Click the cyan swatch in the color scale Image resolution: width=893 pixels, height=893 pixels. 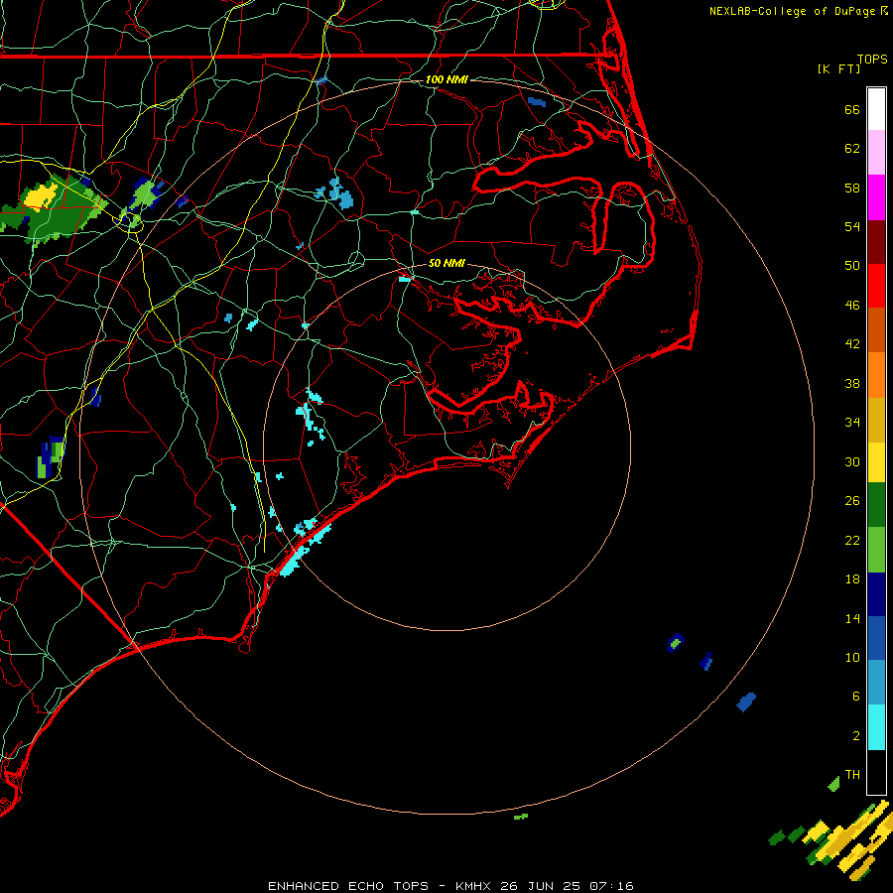tap(876, 727)
